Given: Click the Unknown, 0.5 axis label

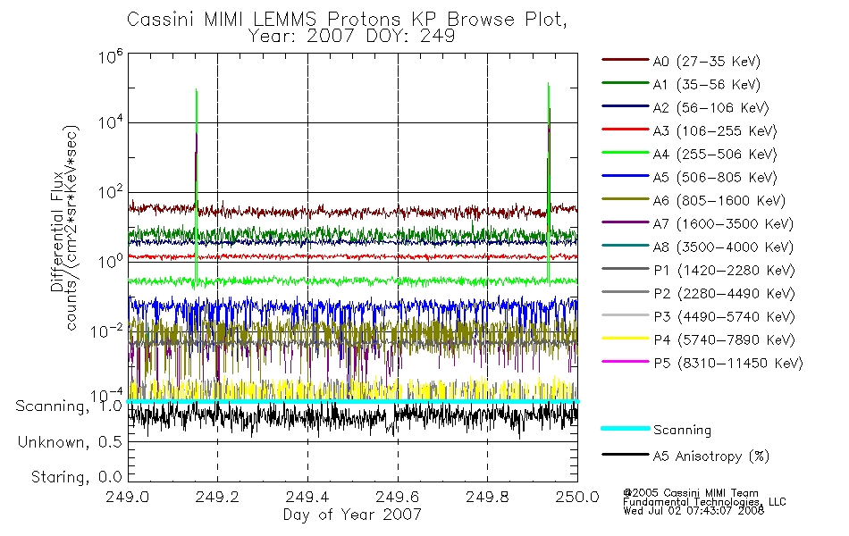Looking at the screenshot, I should 70,442.
